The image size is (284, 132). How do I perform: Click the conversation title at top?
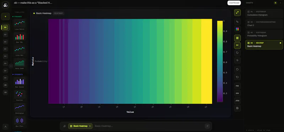(33, 3)
